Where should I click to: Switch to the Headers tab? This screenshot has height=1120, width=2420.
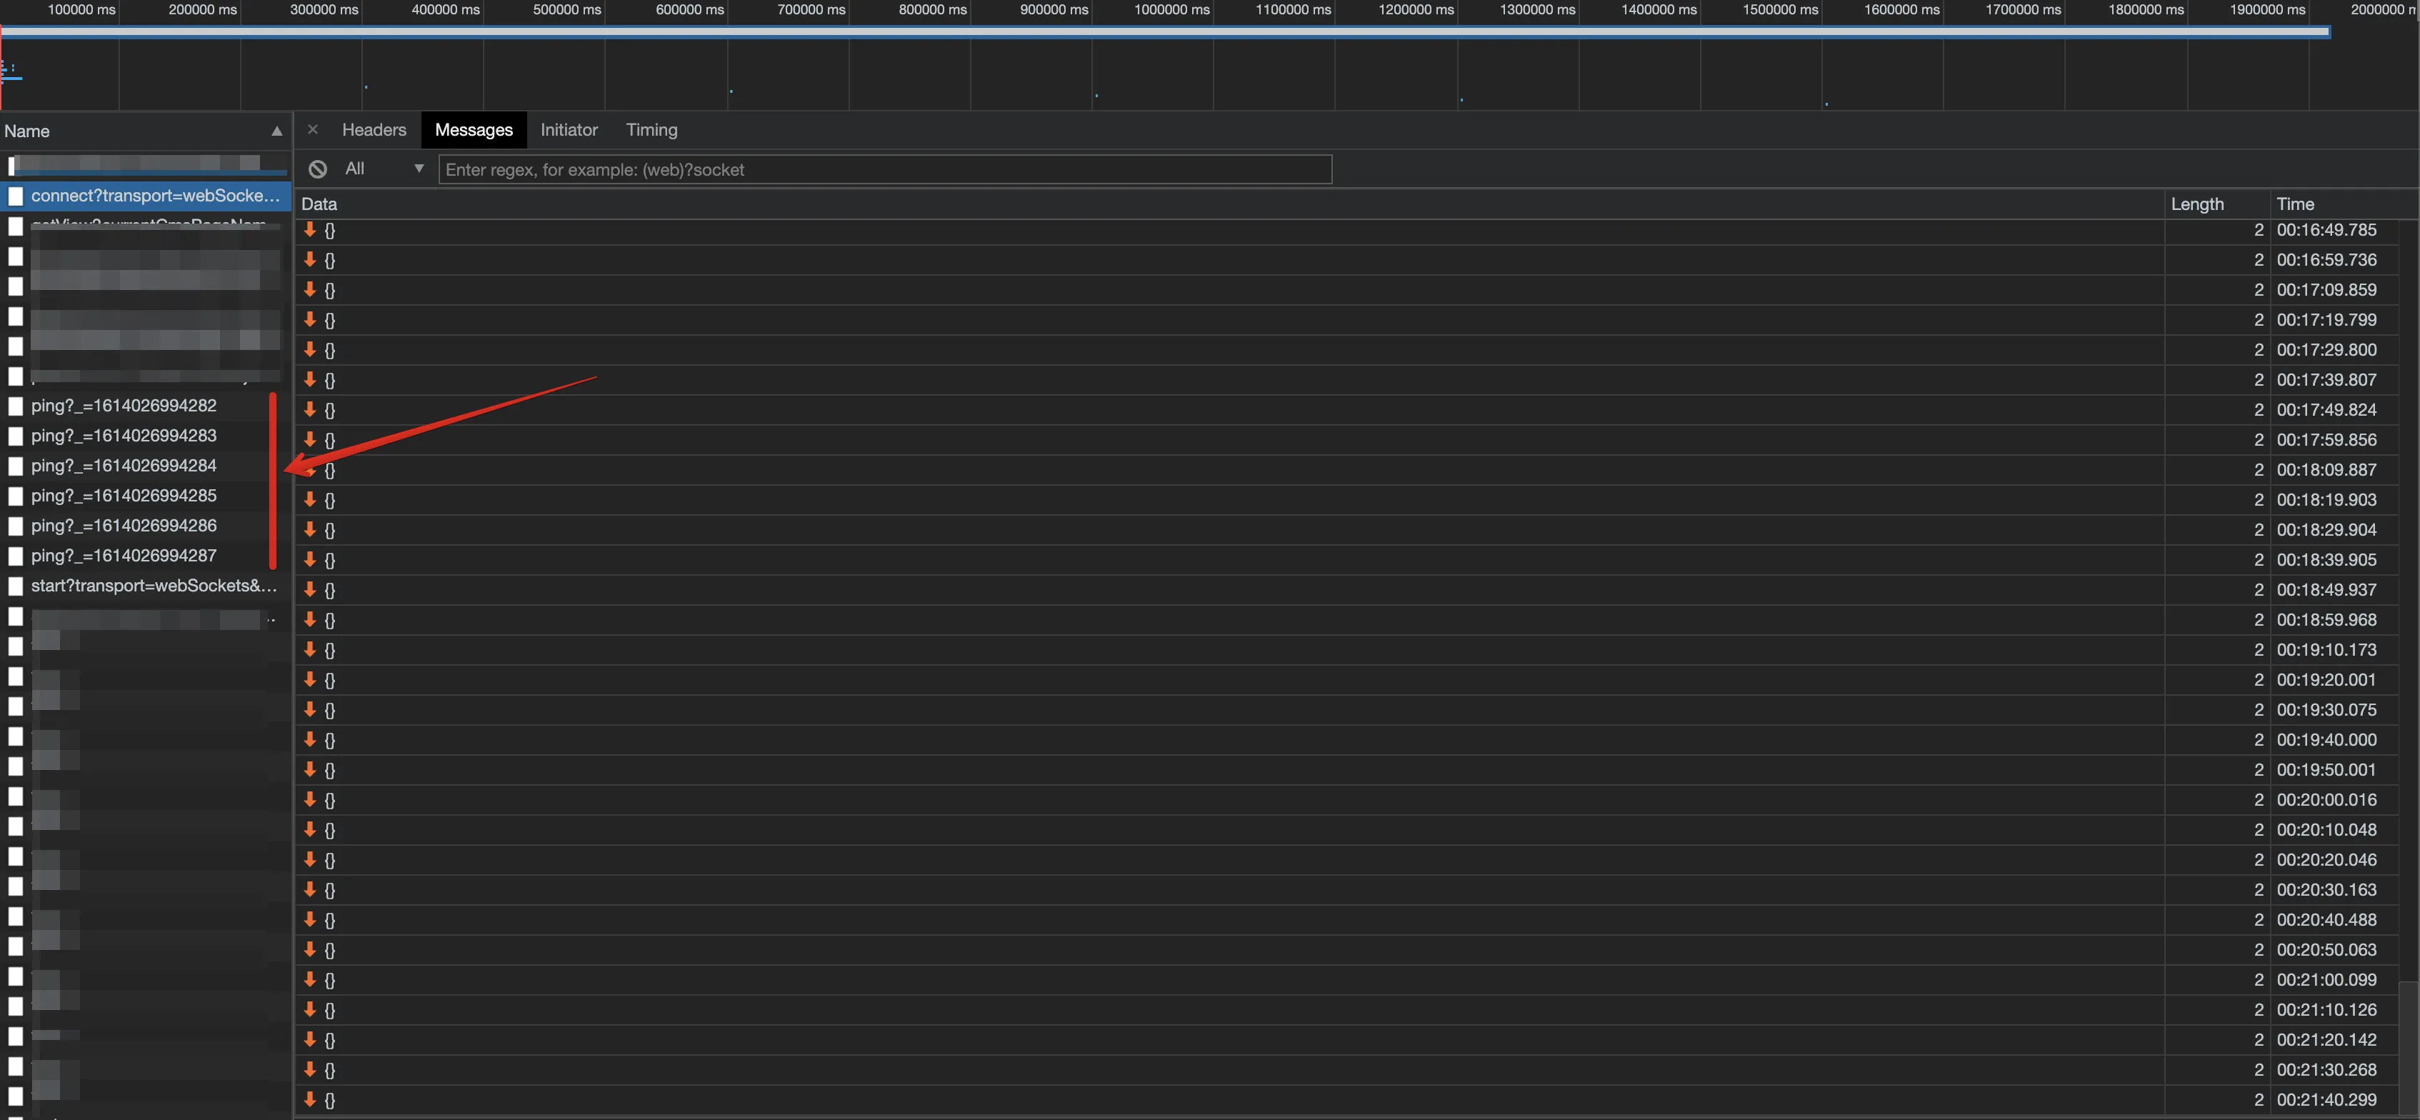point(374,130)
